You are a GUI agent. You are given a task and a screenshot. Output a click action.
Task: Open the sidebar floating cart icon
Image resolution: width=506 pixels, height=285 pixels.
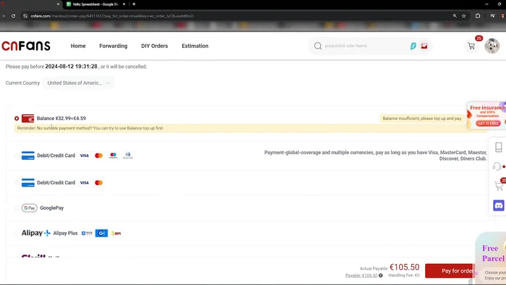point(499,186)
